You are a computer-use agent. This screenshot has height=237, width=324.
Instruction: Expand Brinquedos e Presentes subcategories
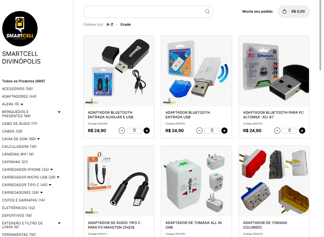coord(59,112)
